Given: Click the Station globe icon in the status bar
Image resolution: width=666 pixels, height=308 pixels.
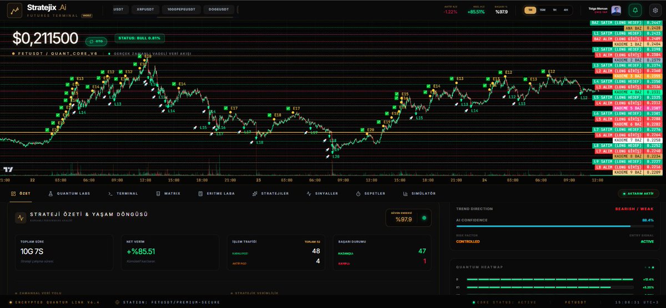Looking at the screenshot, I should pos(117,302).
